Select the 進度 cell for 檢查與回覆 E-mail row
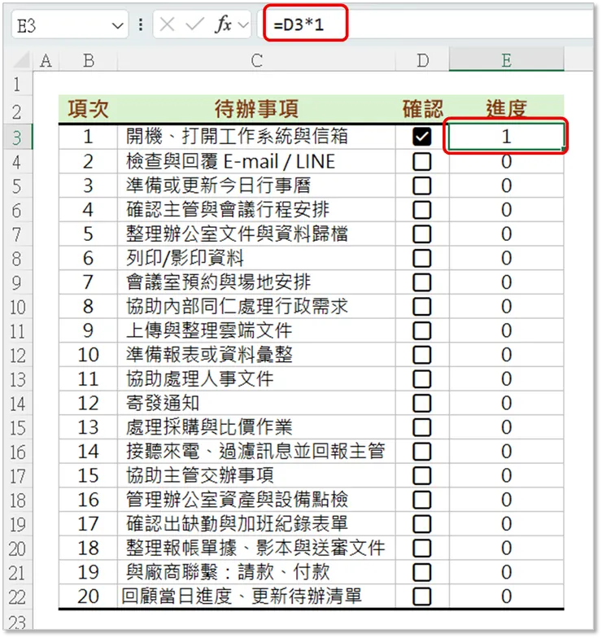The image size is (602, 638). pos(506,161)
